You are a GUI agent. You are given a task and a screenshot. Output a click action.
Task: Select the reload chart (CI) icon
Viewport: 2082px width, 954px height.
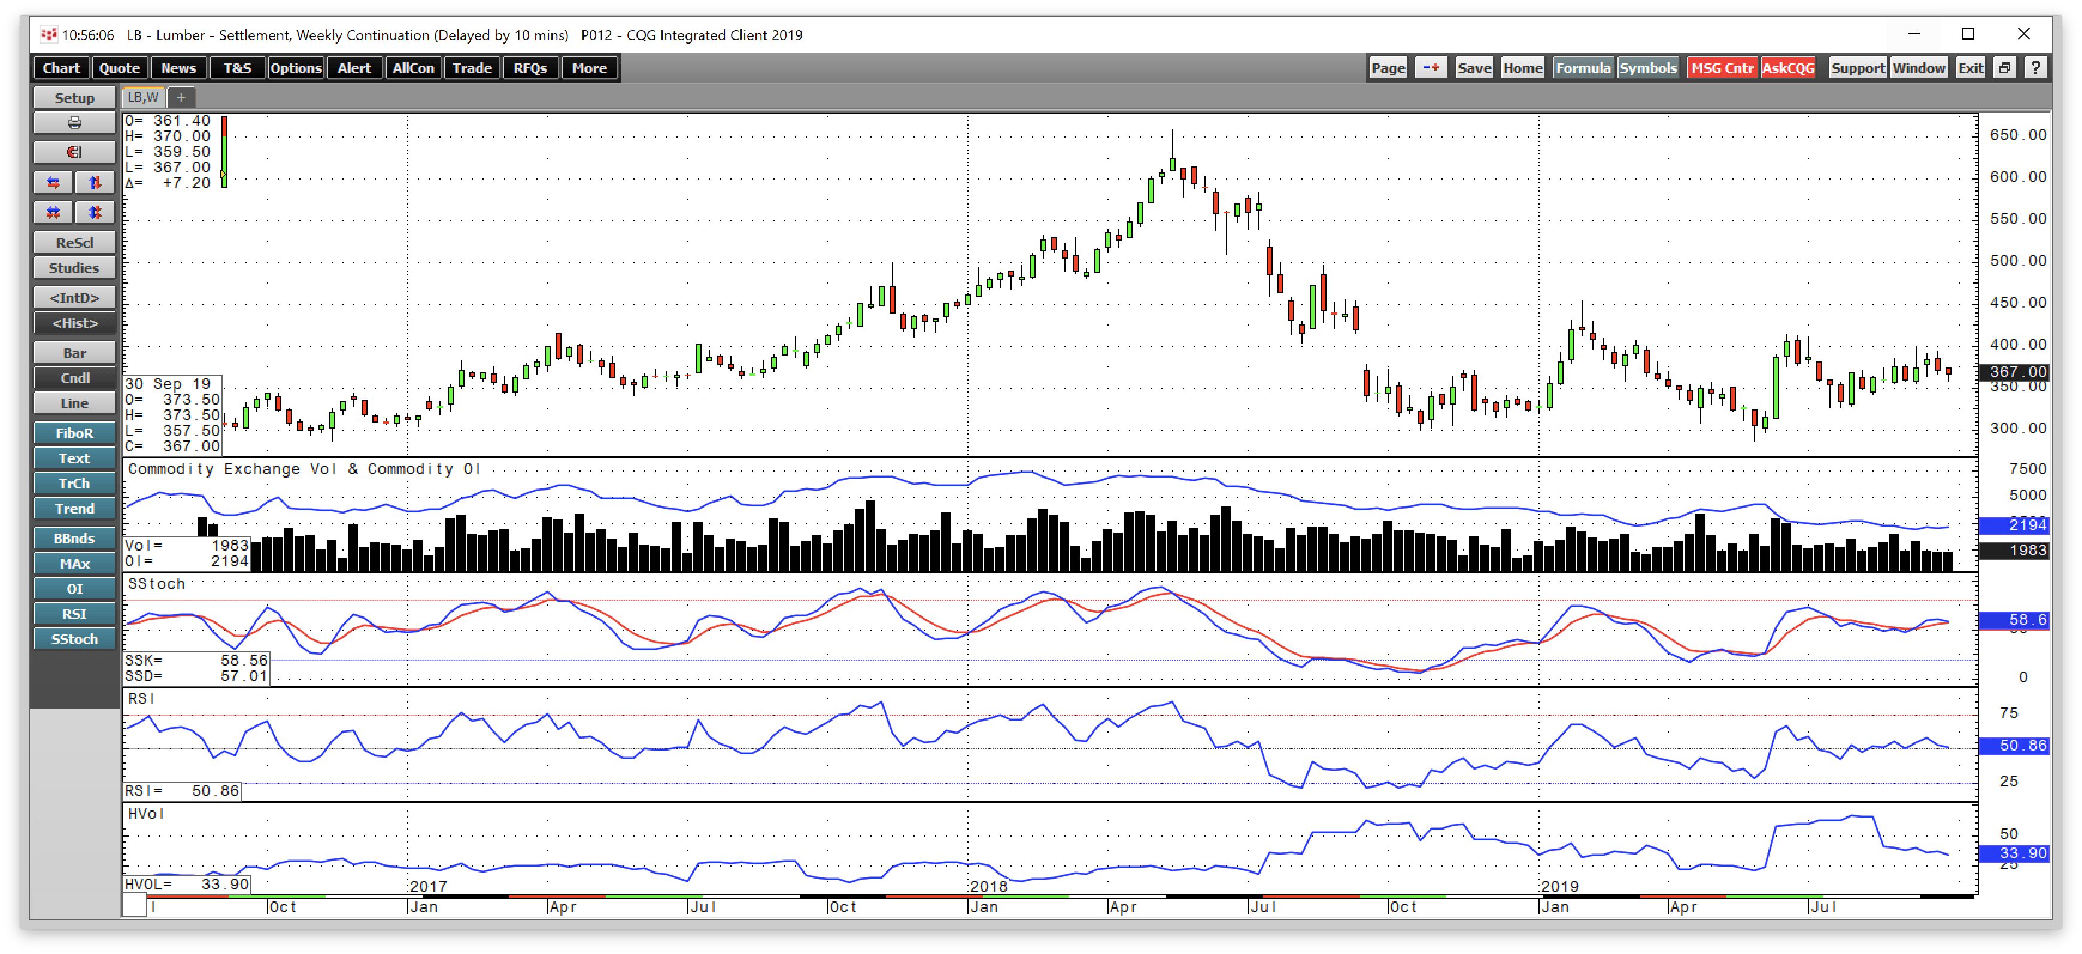74,152
